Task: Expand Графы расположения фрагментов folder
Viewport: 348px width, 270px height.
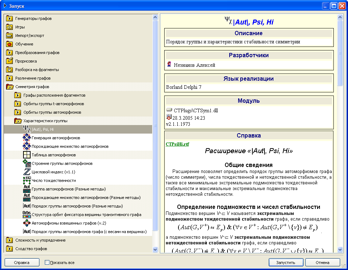Action: pyautogui.click(x=17, y=95)
